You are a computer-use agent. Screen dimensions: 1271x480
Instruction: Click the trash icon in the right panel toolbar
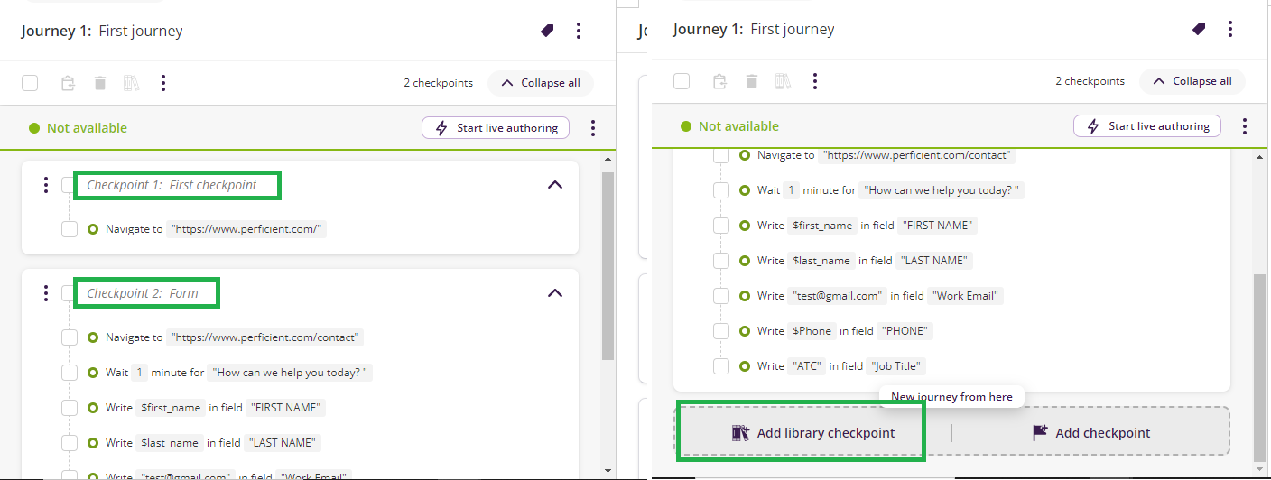752,81
